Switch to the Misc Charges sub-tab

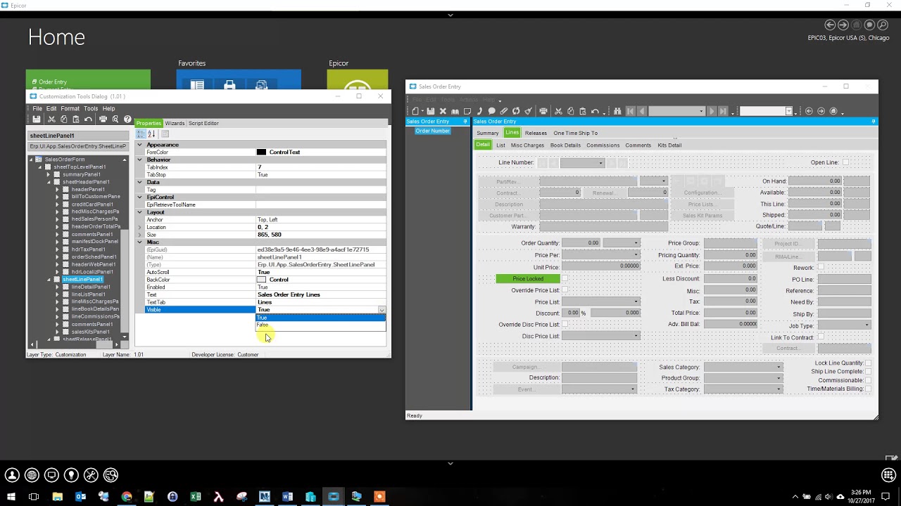pos(527,145)
